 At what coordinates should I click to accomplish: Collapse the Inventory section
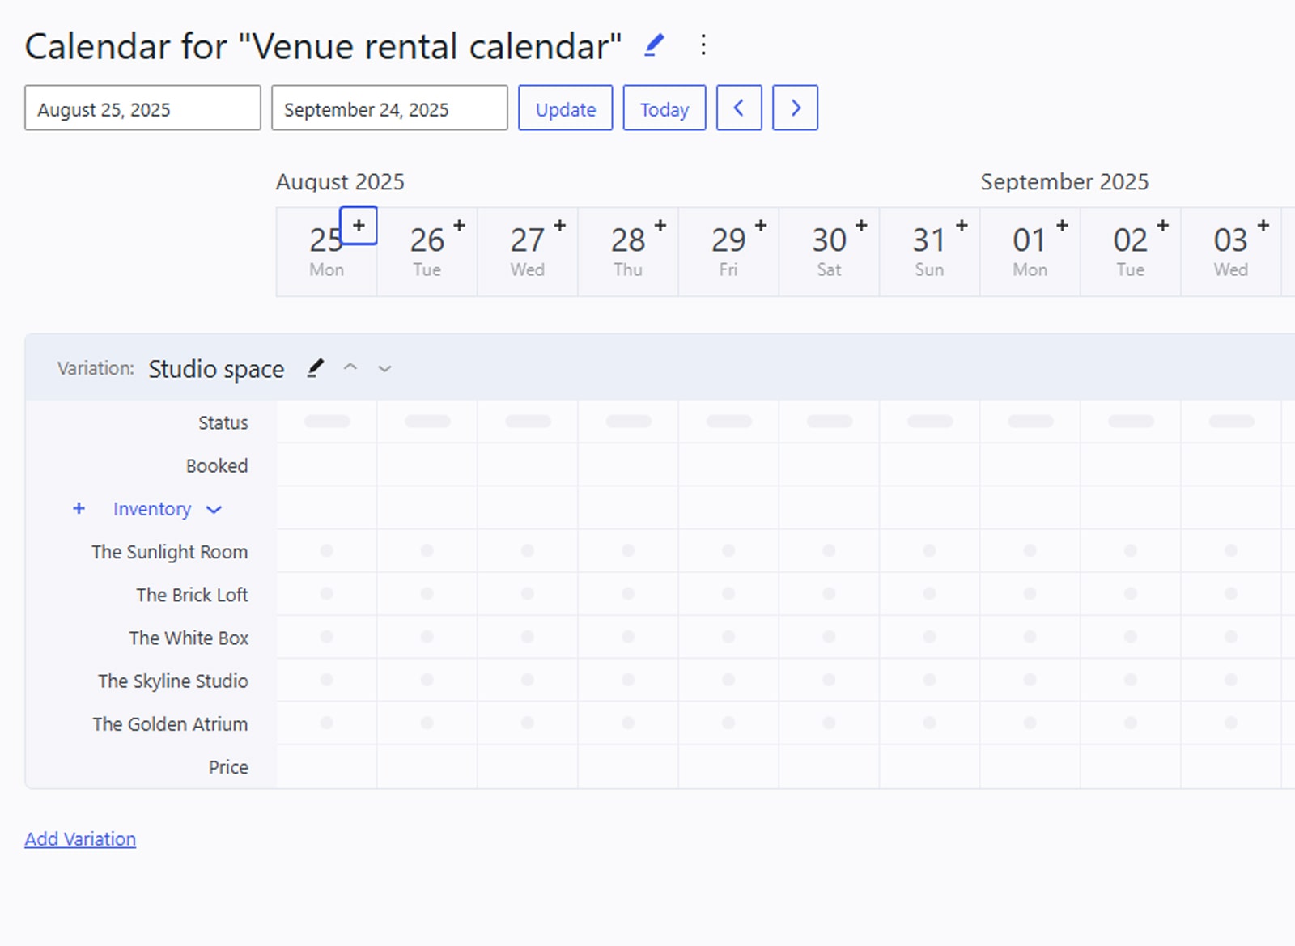tap(214, 509)
